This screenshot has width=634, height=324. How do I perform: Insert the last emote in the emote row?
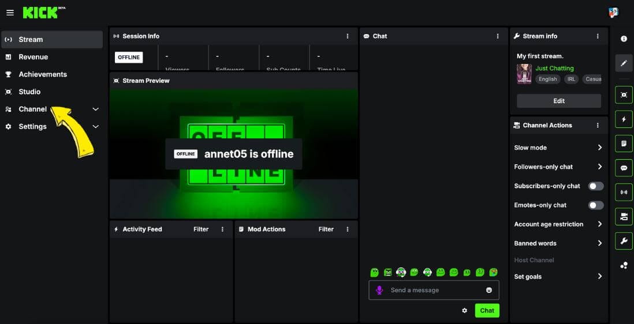pyautogui.click(x=493, y=272)
